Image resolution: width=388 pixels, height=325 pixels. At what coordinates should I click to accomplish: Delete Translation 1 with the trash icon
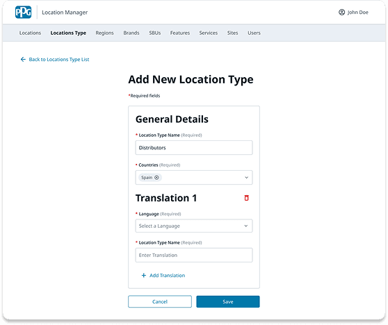[x=246, y=198]
